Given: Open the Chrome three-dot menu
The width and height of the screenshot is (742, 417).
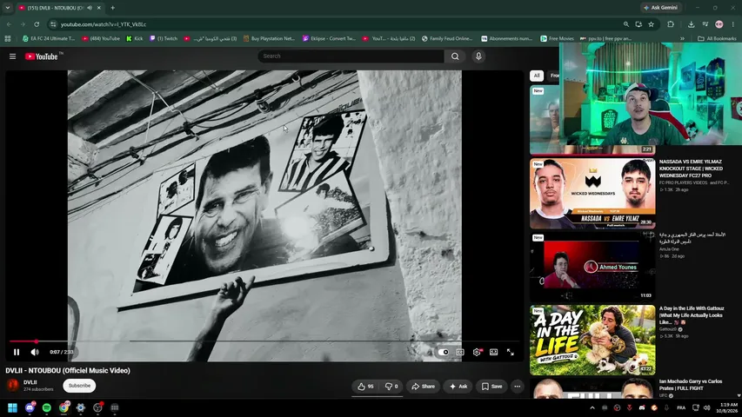Looking at the screenshot, I should 733,24.
